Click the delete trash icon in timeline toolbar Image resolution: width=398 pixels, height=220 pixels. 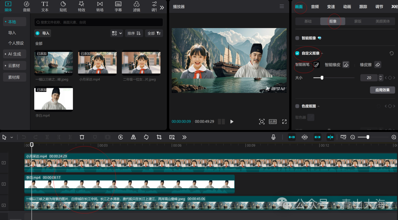pos(82,137)
